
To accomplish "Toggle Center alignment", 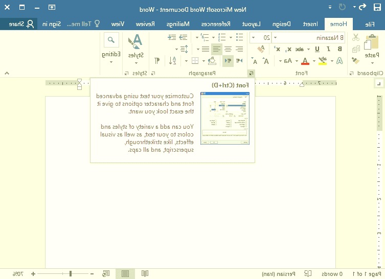I will click(228, 49).
